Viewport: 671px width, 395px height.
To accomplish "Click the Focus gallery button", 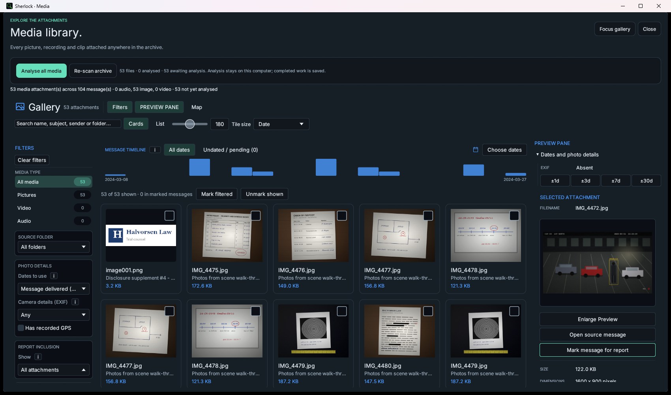I will tap(615, 29).
